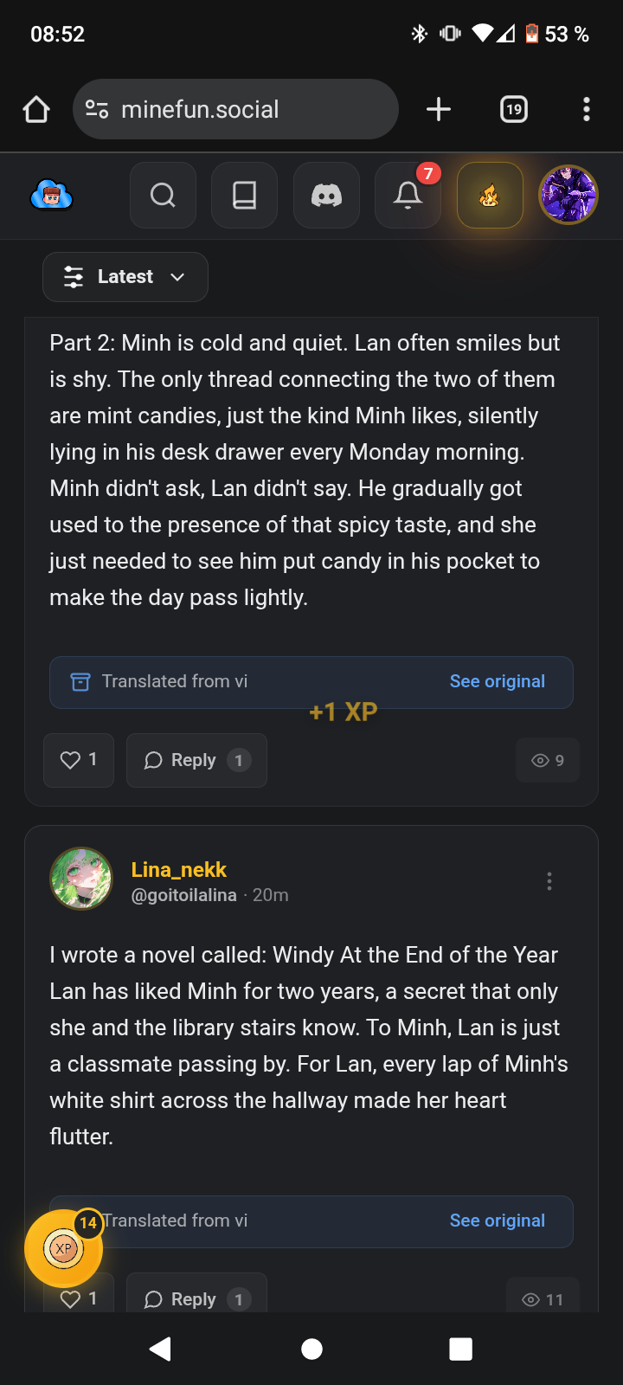Open the browser tab switcher showing 19
Screen dimensions: 623x1385
pyautogui.click(x=514, y=110)
